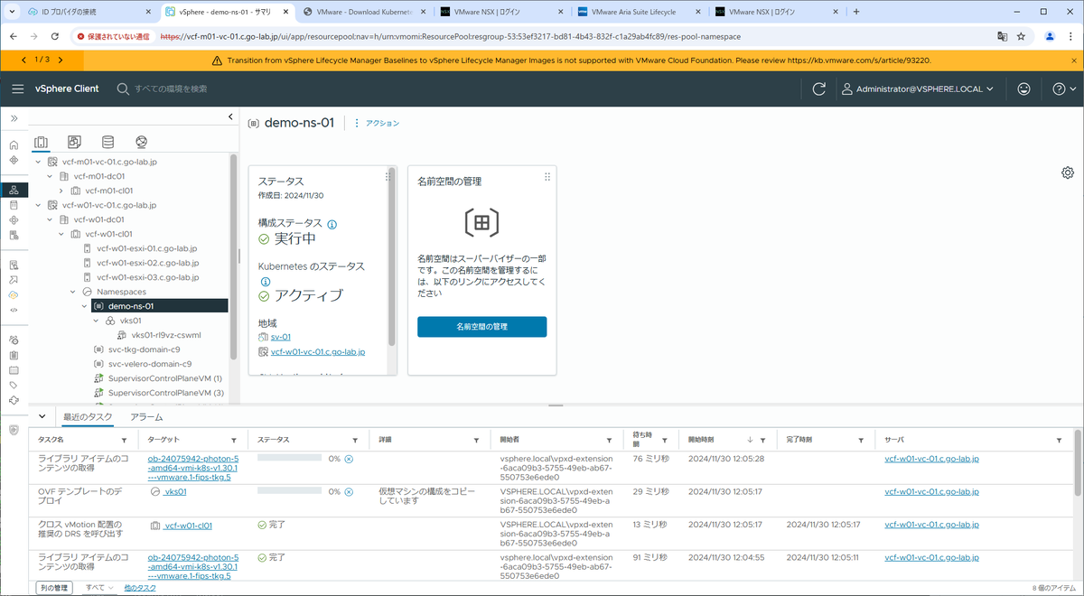Select svc-tkg-domain-c9 namespace in tree
The image size is (1084, 596).
click(144, 349)
